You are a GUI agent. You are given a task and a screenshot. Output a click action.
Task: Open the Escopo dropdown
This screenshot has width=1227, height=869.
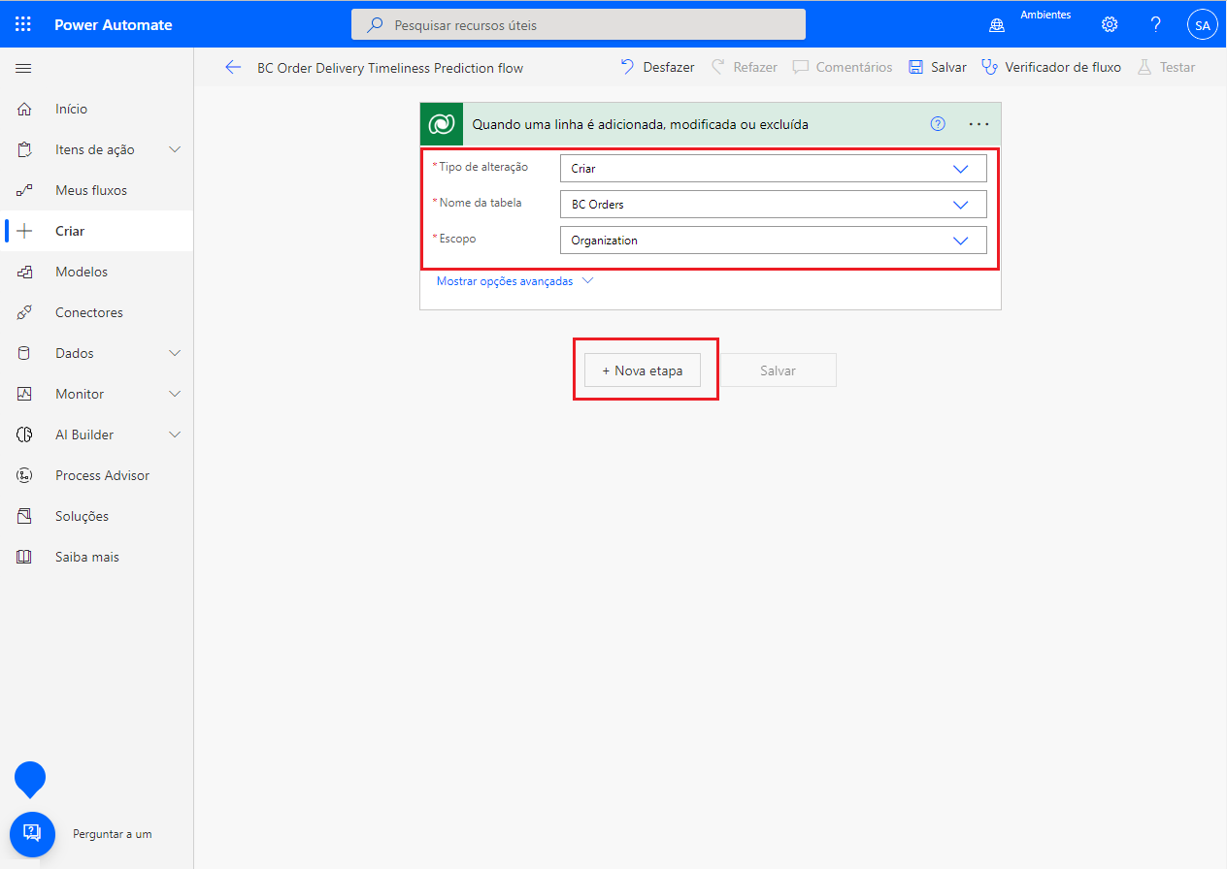(x=774, y=240)
